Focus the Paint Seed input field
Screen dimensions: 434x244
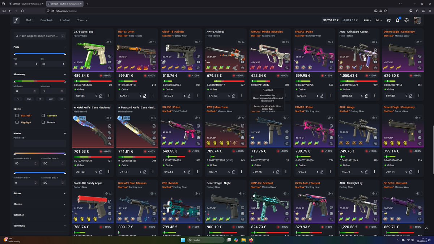[40, 143]
